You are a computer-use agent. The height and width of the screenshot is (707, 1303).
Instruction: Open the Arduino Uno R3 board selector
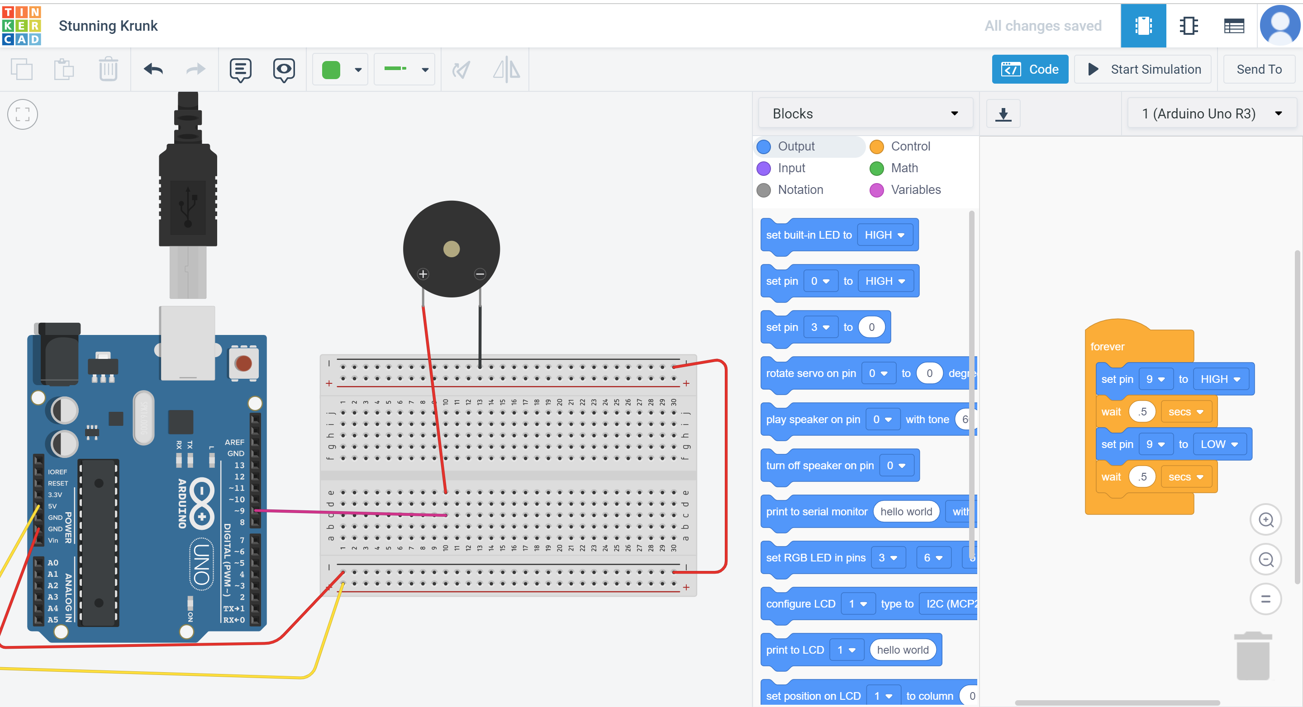click(x=1212, y=114)
